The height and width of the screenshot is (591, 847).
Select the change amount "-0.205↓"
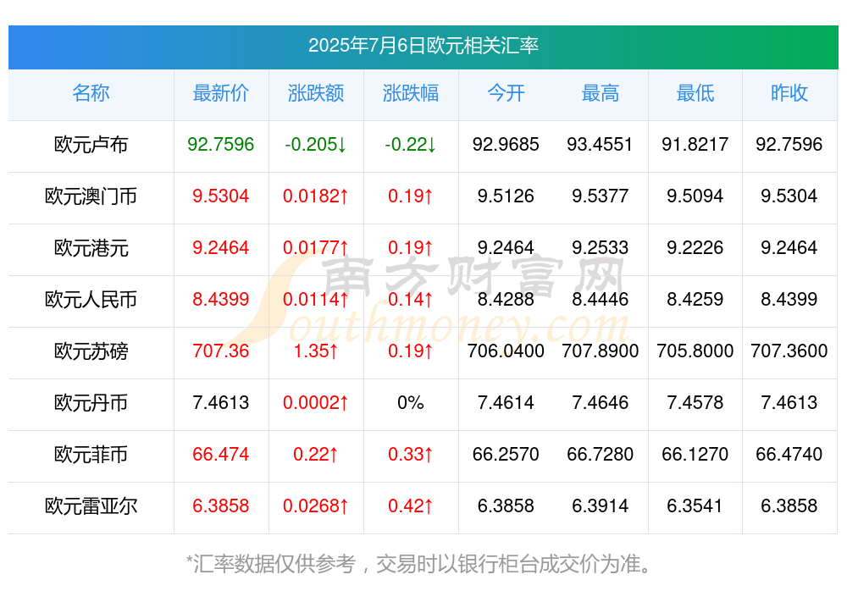click(x=316, y=144)
